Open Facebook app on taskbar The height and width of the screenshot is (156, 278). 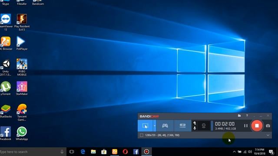136,152
